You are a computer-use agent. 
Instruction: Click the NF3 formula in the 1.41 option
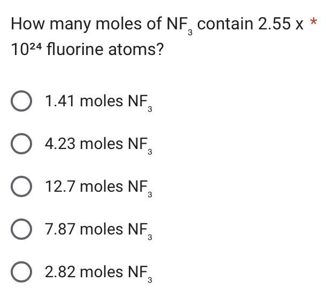139,103
